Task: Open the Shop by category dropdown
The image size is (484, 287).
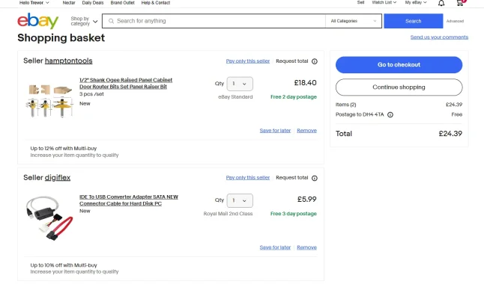Action: point(84,21)
